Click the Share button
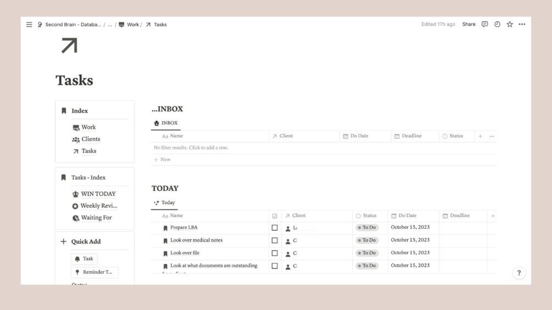552x310 pixels. 469,24
